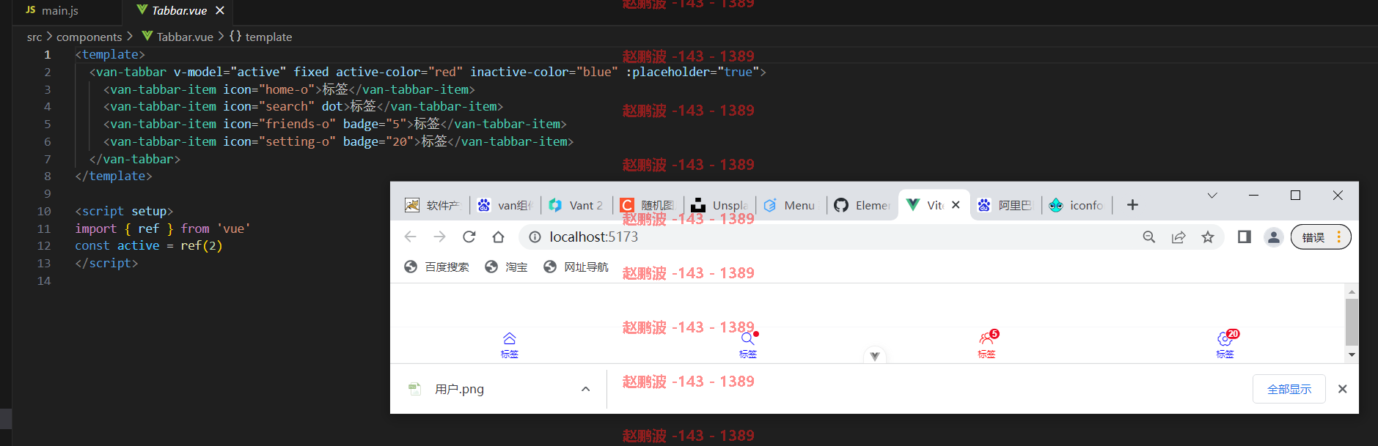Image resolution: width=1378 pixels, height=446 pixels.
Task: Click the Vue devtools toggle at page bottom
Action: 874,356
